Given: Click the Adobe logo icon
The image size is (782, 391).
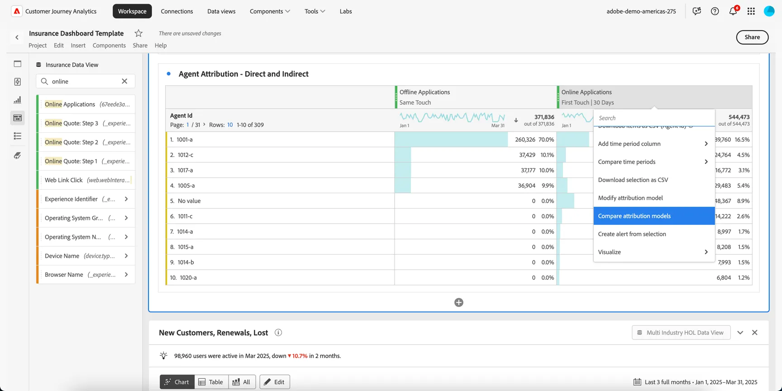Looking at the screenshot, I should point(17,11).
